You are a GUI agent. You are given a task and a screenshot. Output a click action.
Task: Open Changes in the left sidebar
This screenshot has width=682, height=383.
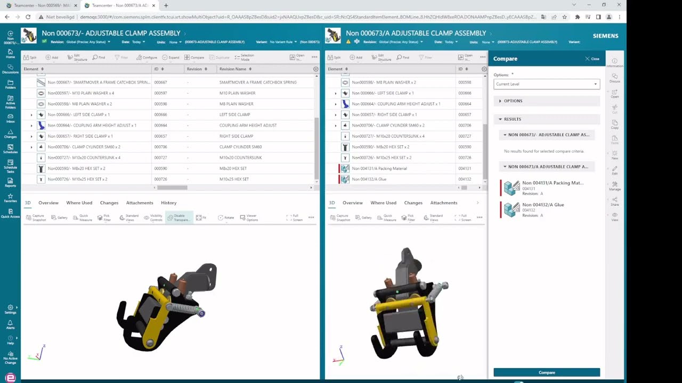click(10, 133)
